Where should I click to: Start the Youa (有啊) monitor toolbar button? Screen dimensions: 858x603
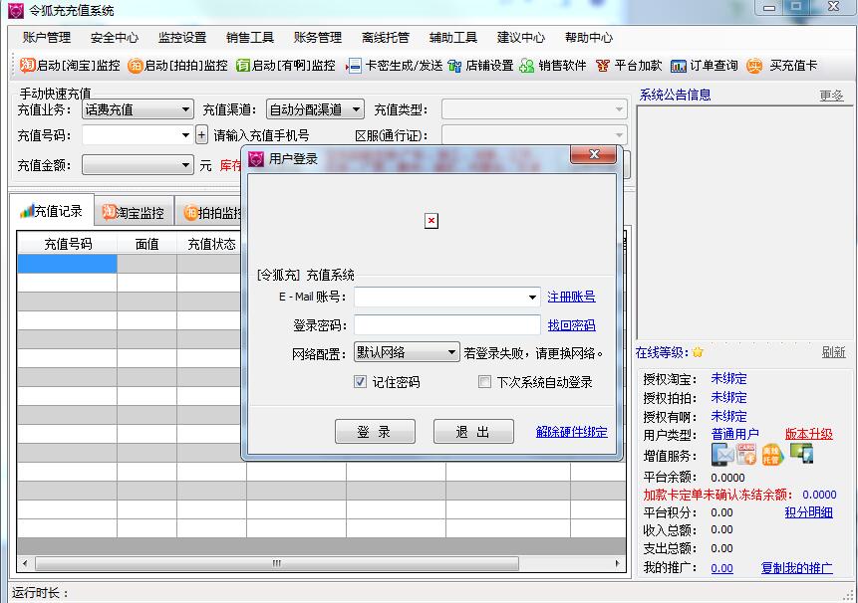(286, 66)
